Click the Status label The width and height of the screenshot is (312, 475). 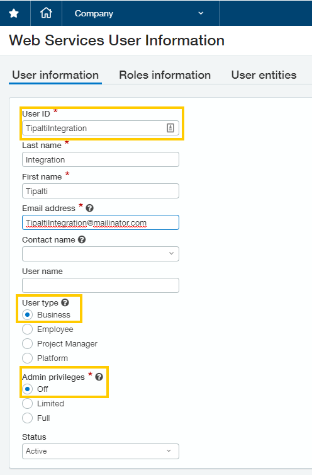[34, 437]
